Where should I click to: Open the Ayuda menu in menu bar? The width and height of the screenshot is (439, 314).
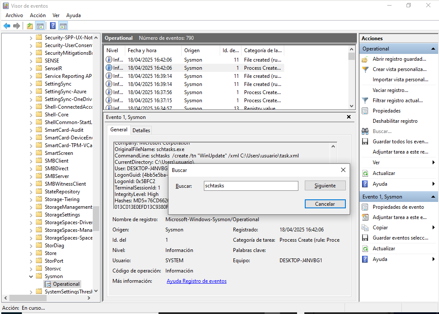[74, 15]
